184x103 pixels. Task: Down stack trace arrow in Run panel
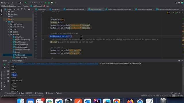[8, 68]
